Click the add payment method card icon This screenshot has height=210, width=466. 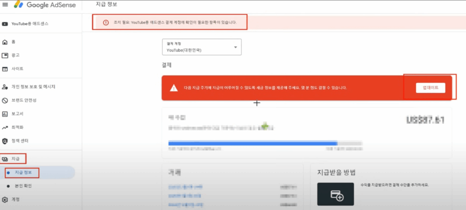335,195
